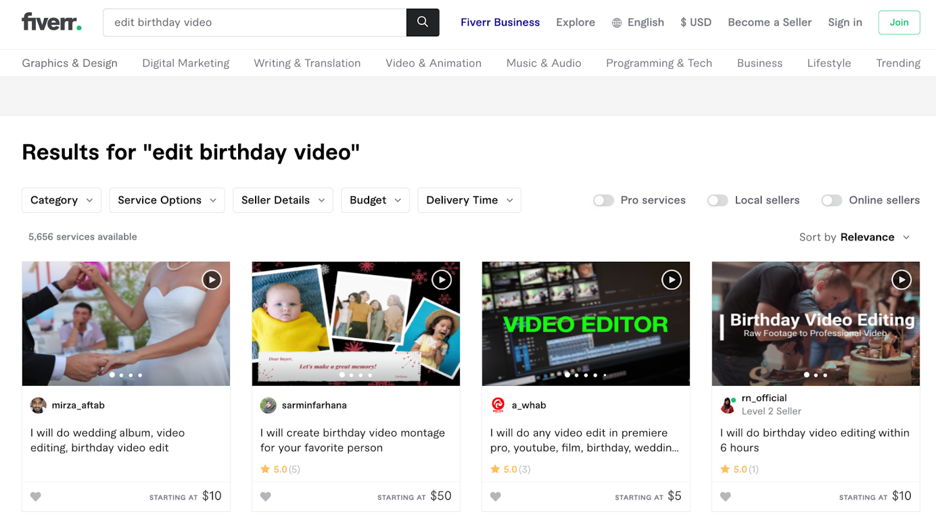Image resolution: width=936 pixels, height=526 pixels.
Task: Open the Graphics & Design category
Action: click(70, 63)
